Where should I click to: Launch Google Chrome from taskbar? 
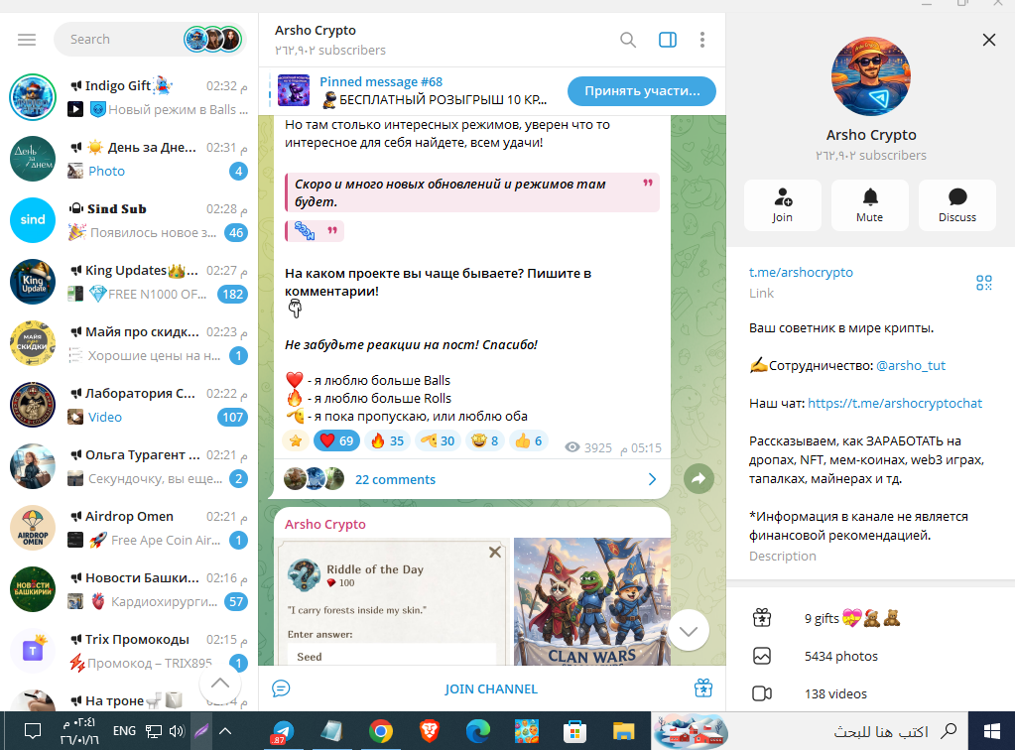[x=381, y=731]
